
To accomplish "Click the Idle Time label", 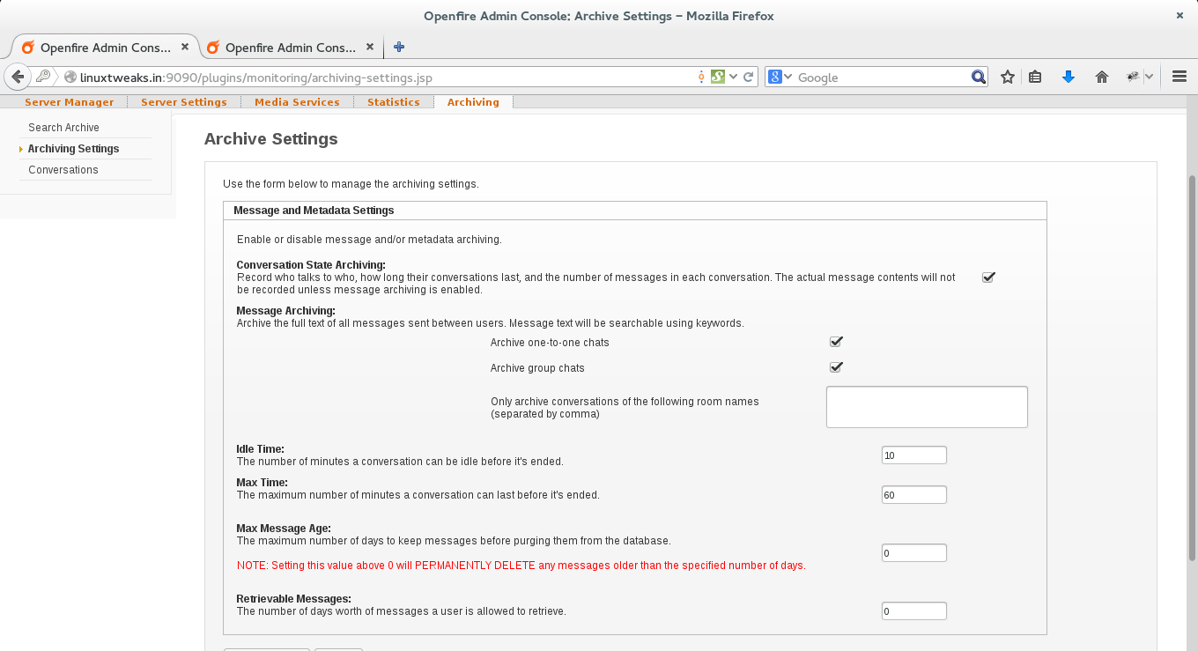I will pyautogui.click(x=260, y=449).
